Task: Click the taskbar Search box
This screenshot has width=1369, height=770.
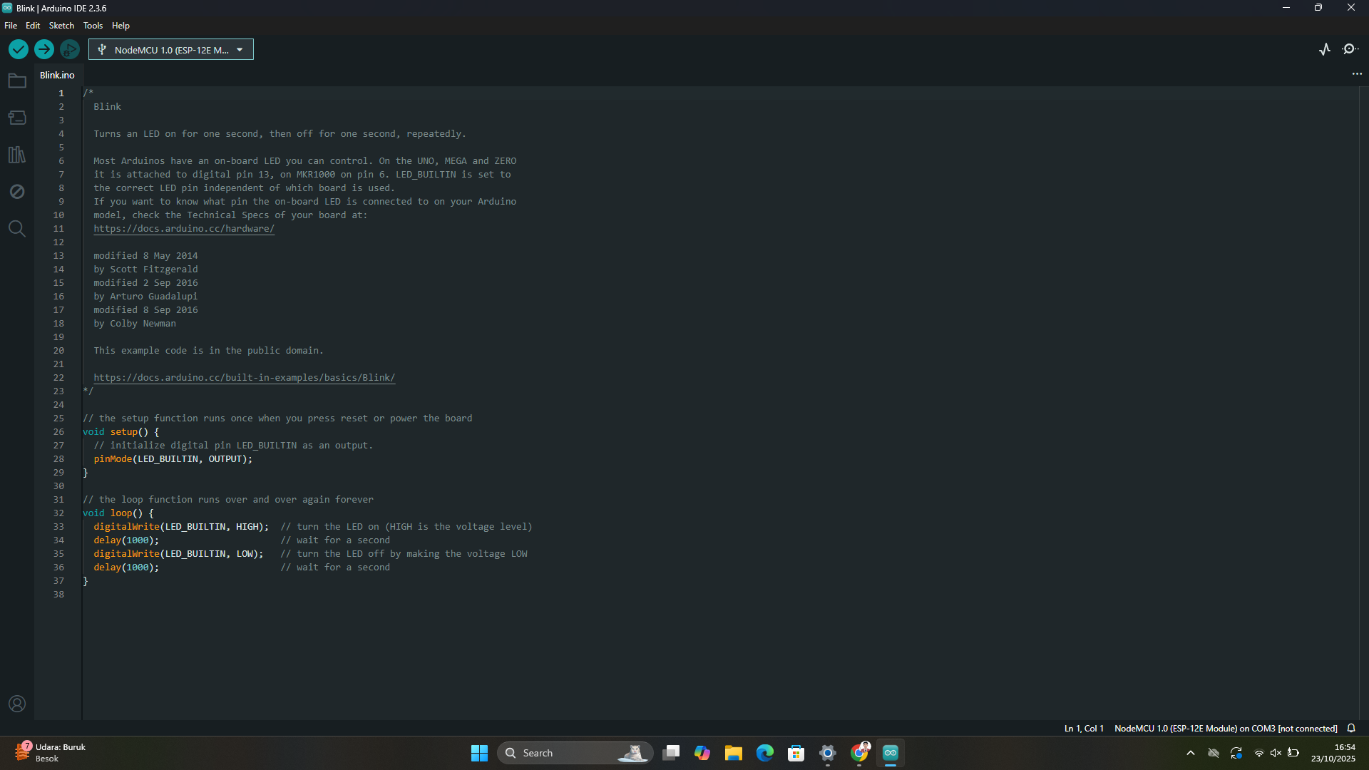Action: tap(575, 753)
